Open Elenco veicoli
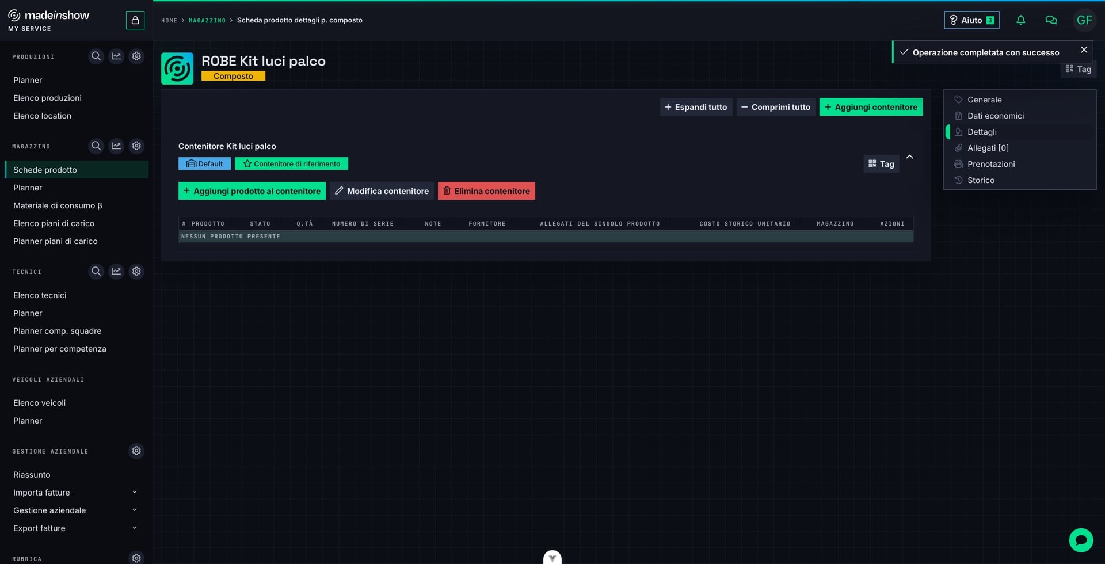This screenshot has height=564, width=1105. (x=39, y=403)
